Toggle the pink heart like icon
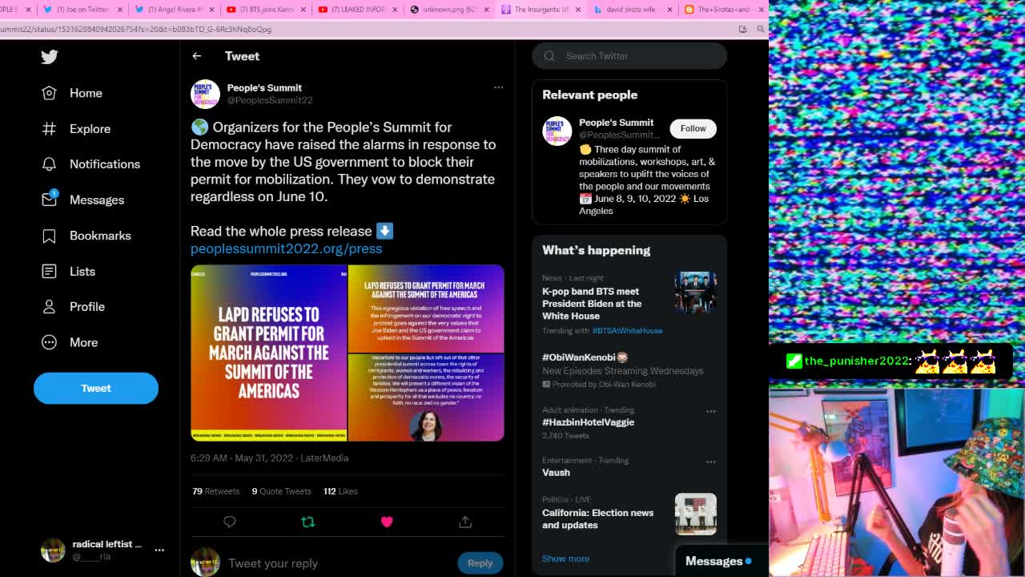 point(387,522)
